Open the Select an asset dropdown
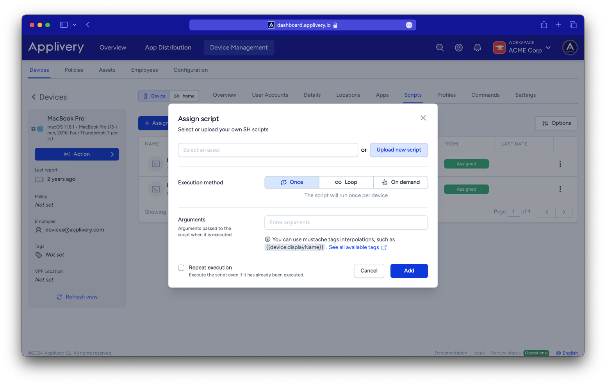Viewport: 606px width, 385px height. pyautogui.click(x=268, y=150)
